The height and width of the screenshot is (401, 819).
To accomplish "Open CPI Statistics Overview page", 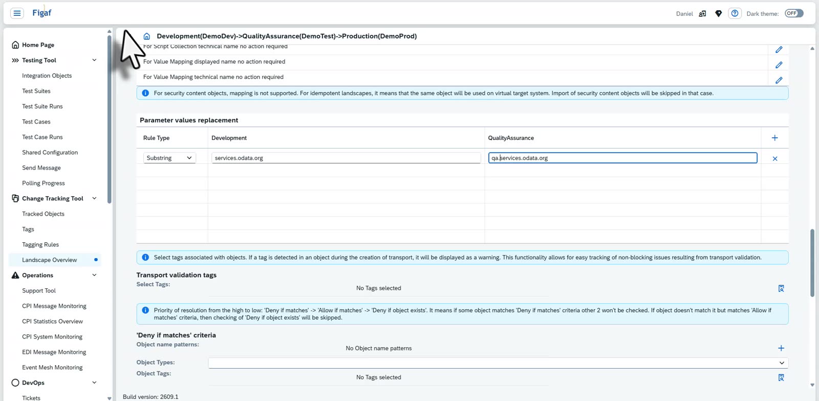I will tap(52, 322).
